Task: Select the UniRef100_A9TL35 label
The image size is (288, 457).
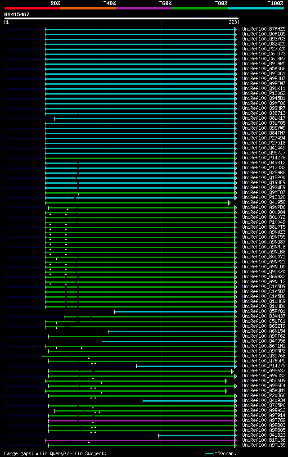Action: [264, 445]
